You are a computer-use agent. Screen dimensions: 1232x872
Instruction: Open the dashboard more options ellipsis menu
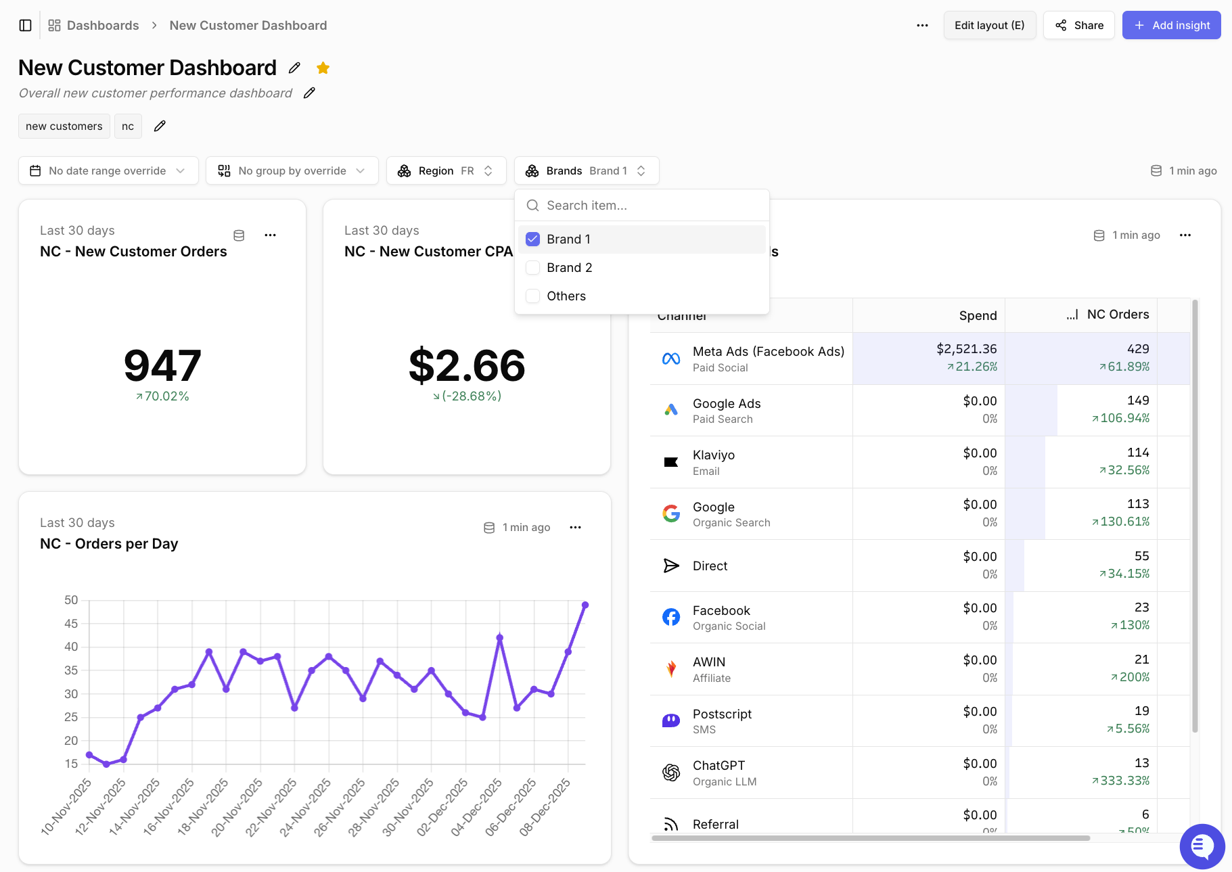922,26
